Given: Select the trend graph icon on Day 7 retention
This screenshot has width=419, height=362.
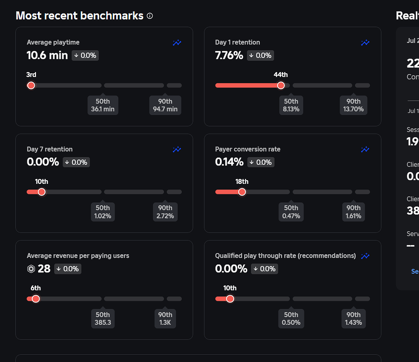Looking at the screenshot, I should pos(177,149).
